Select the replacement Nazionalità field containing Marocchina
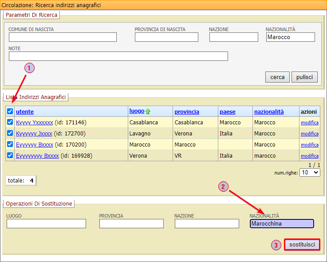 point(282,224)
